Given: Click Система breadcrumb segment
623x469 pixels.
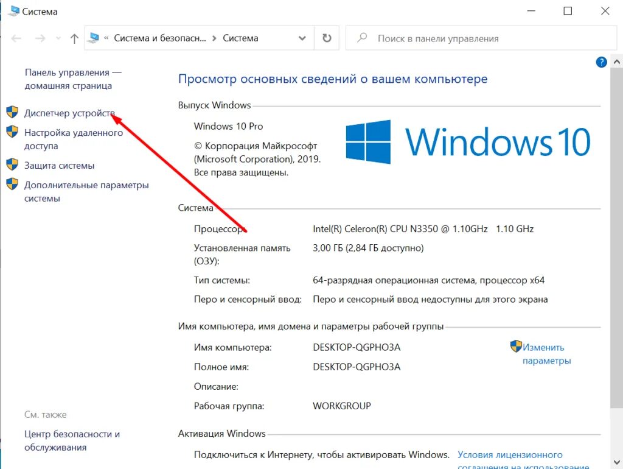Looking at the screenshot, I should (240, 38).
